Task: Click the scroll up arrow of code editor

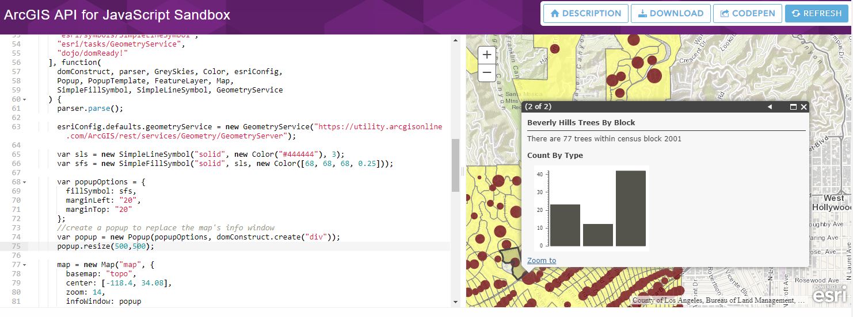Action: pos(455,40)
